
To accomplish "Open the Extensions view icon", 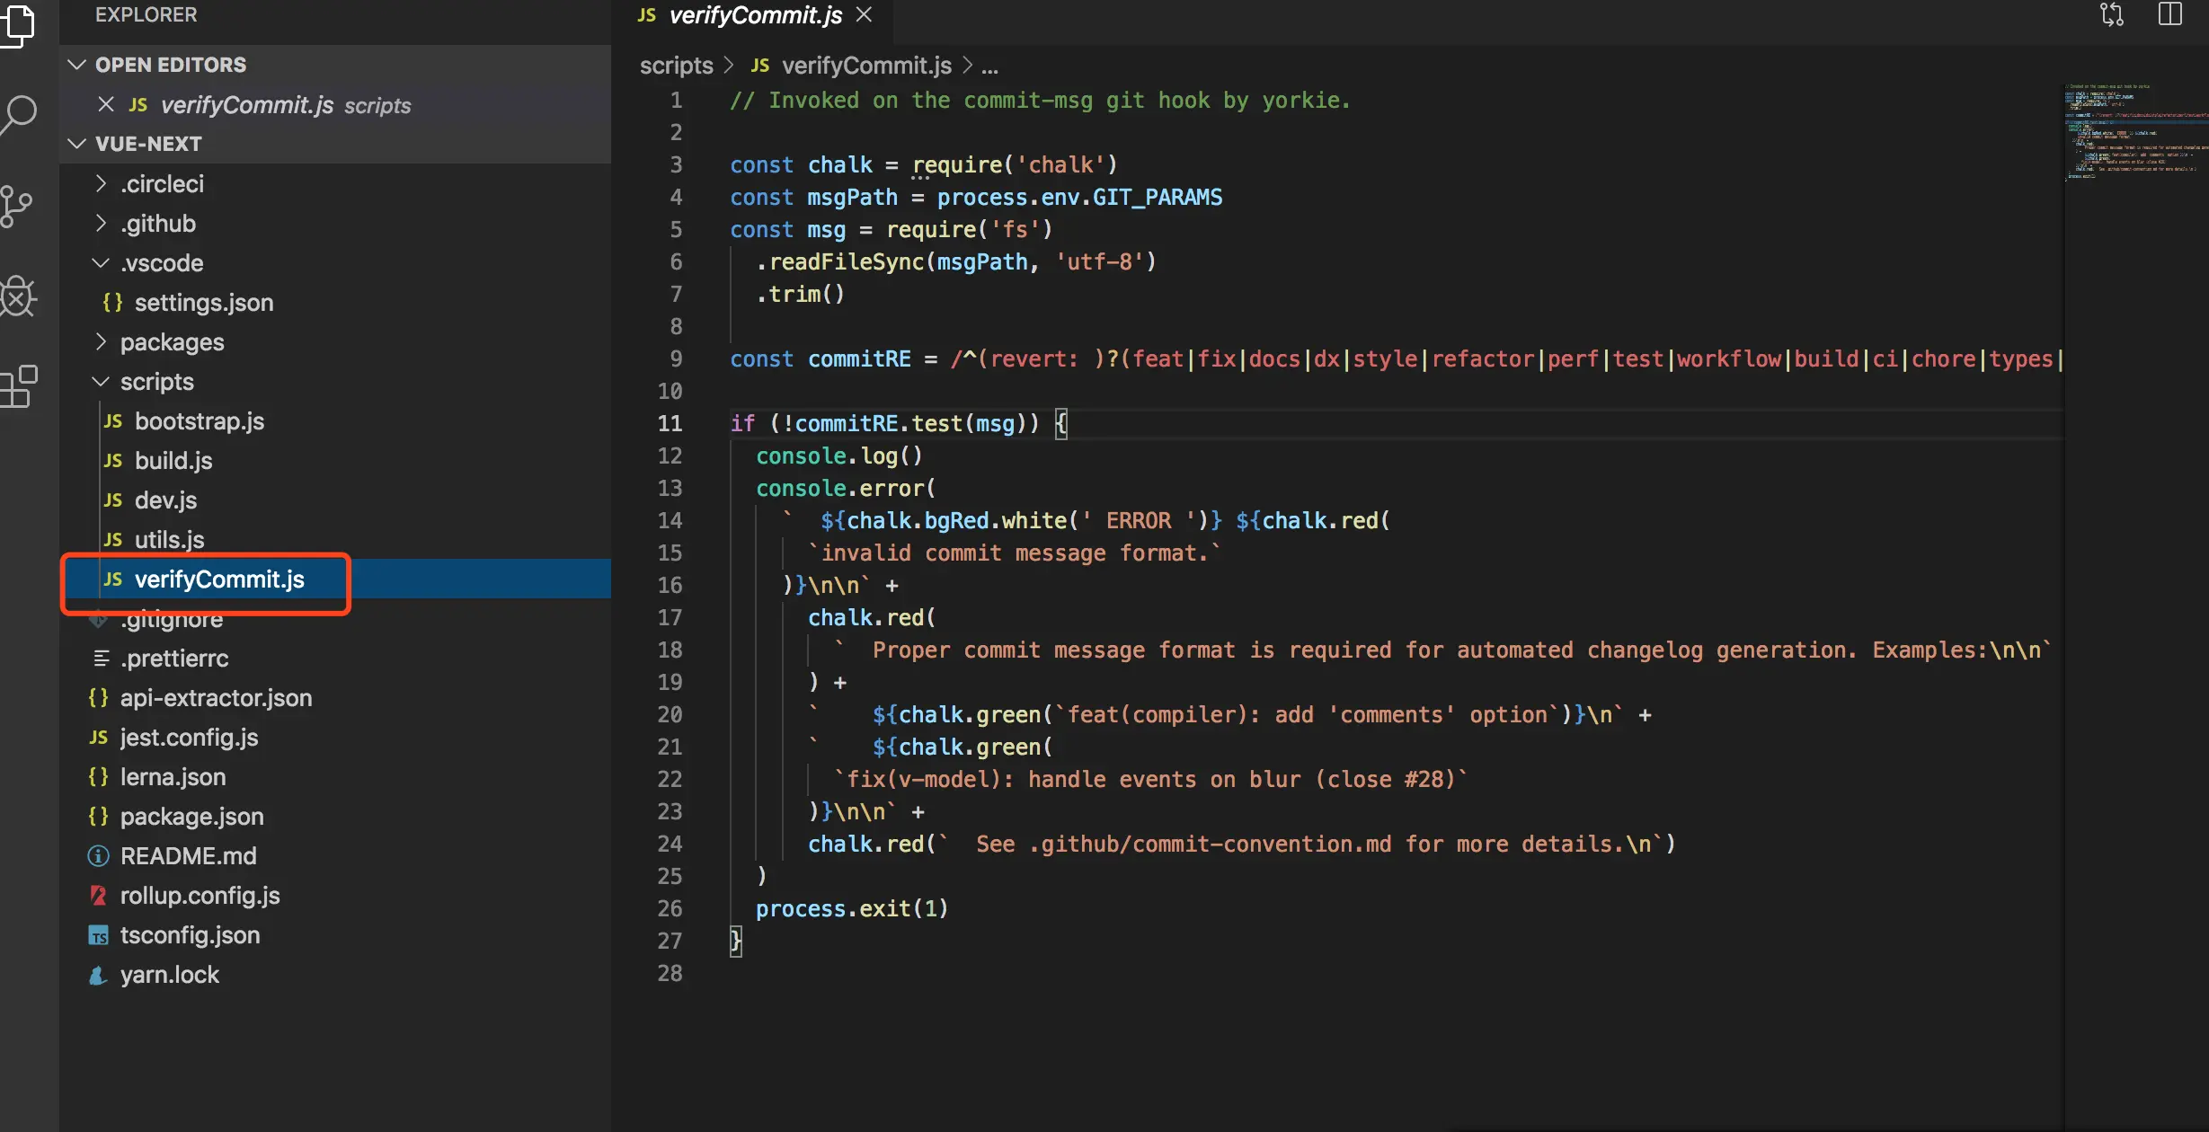I will (x=20, y=386).
